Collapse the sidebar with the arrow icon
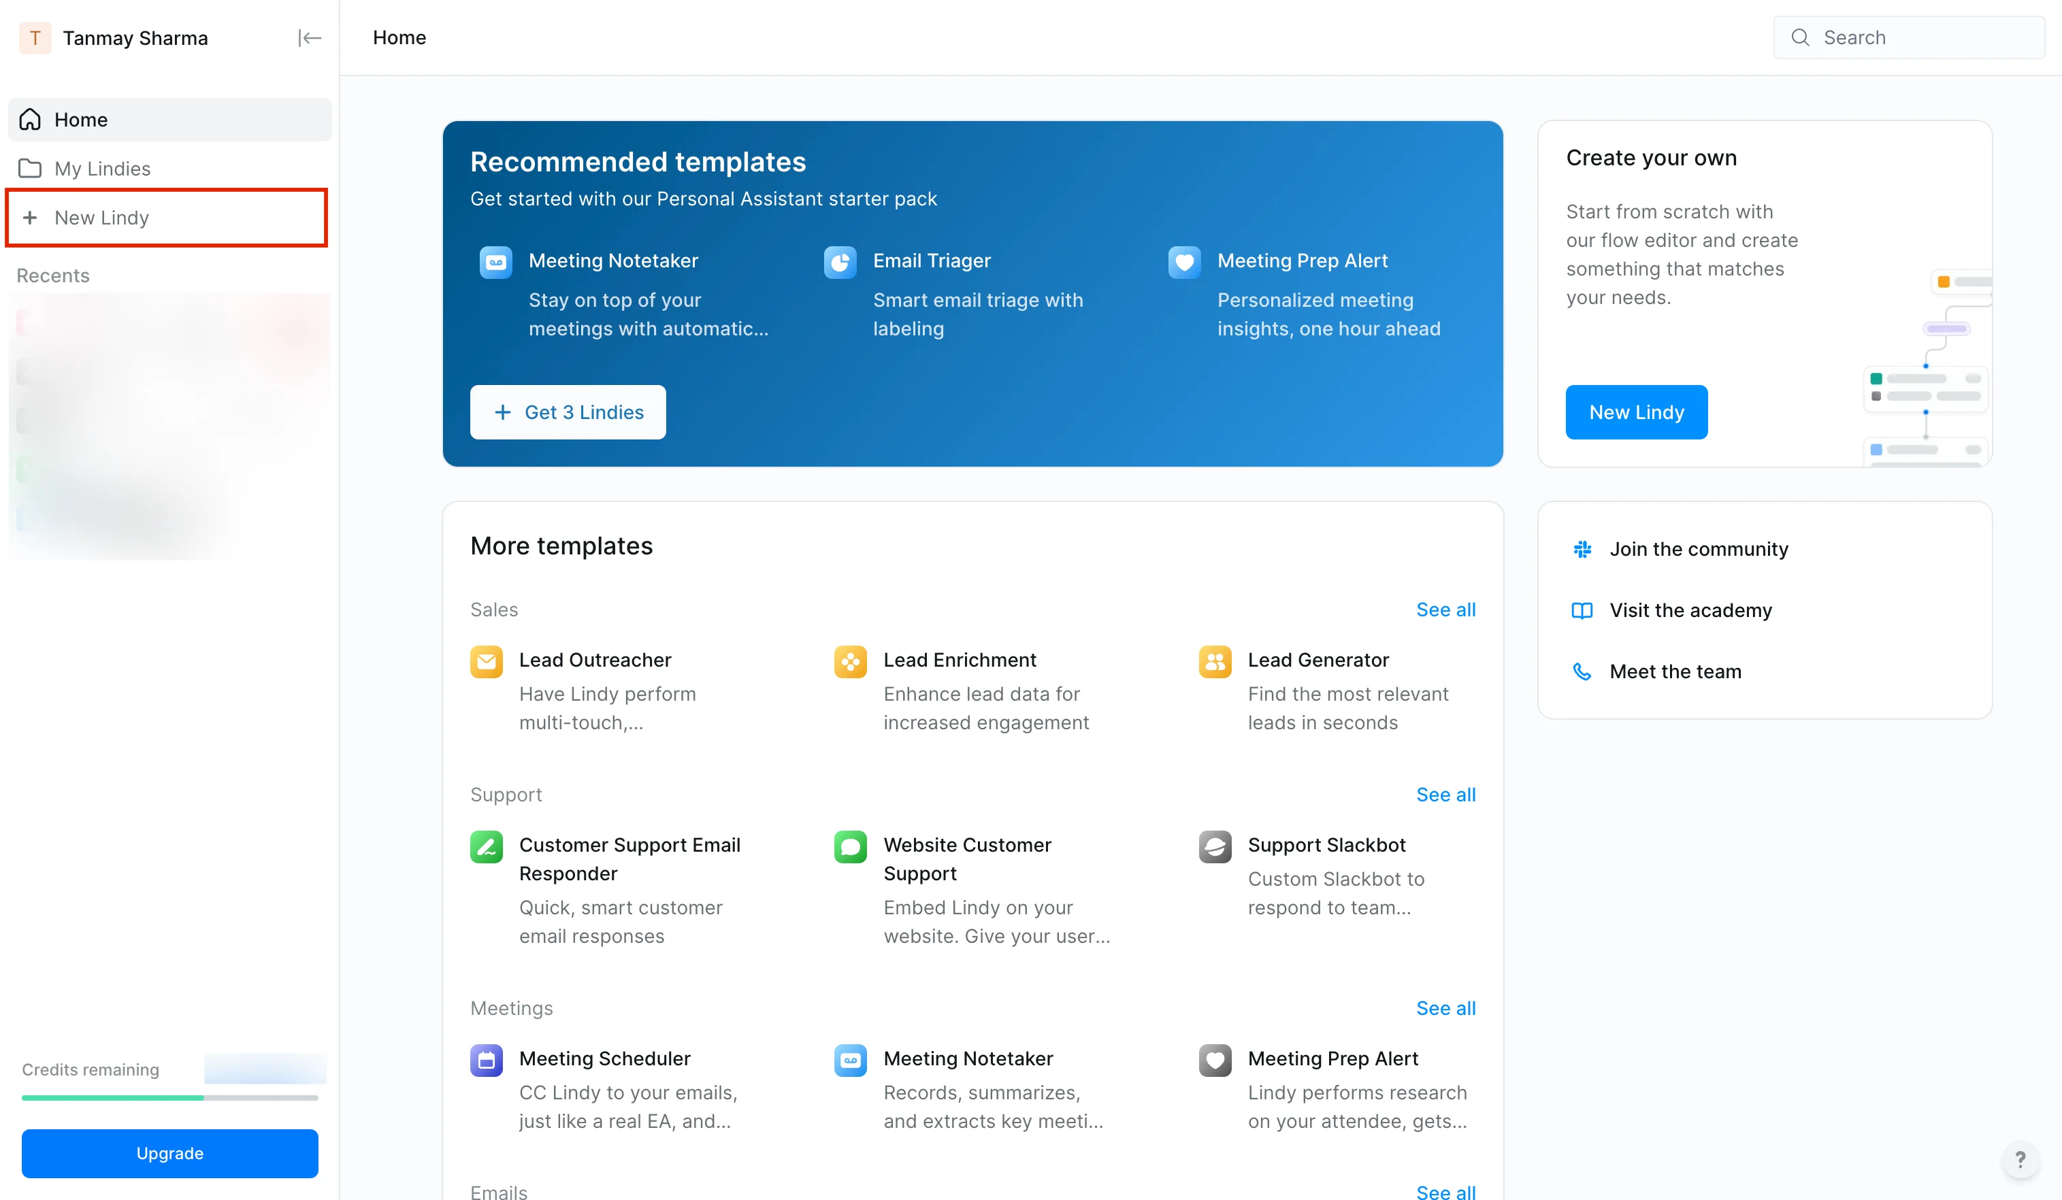This screenshot has width=2062, height=1200. coord(309,37)
